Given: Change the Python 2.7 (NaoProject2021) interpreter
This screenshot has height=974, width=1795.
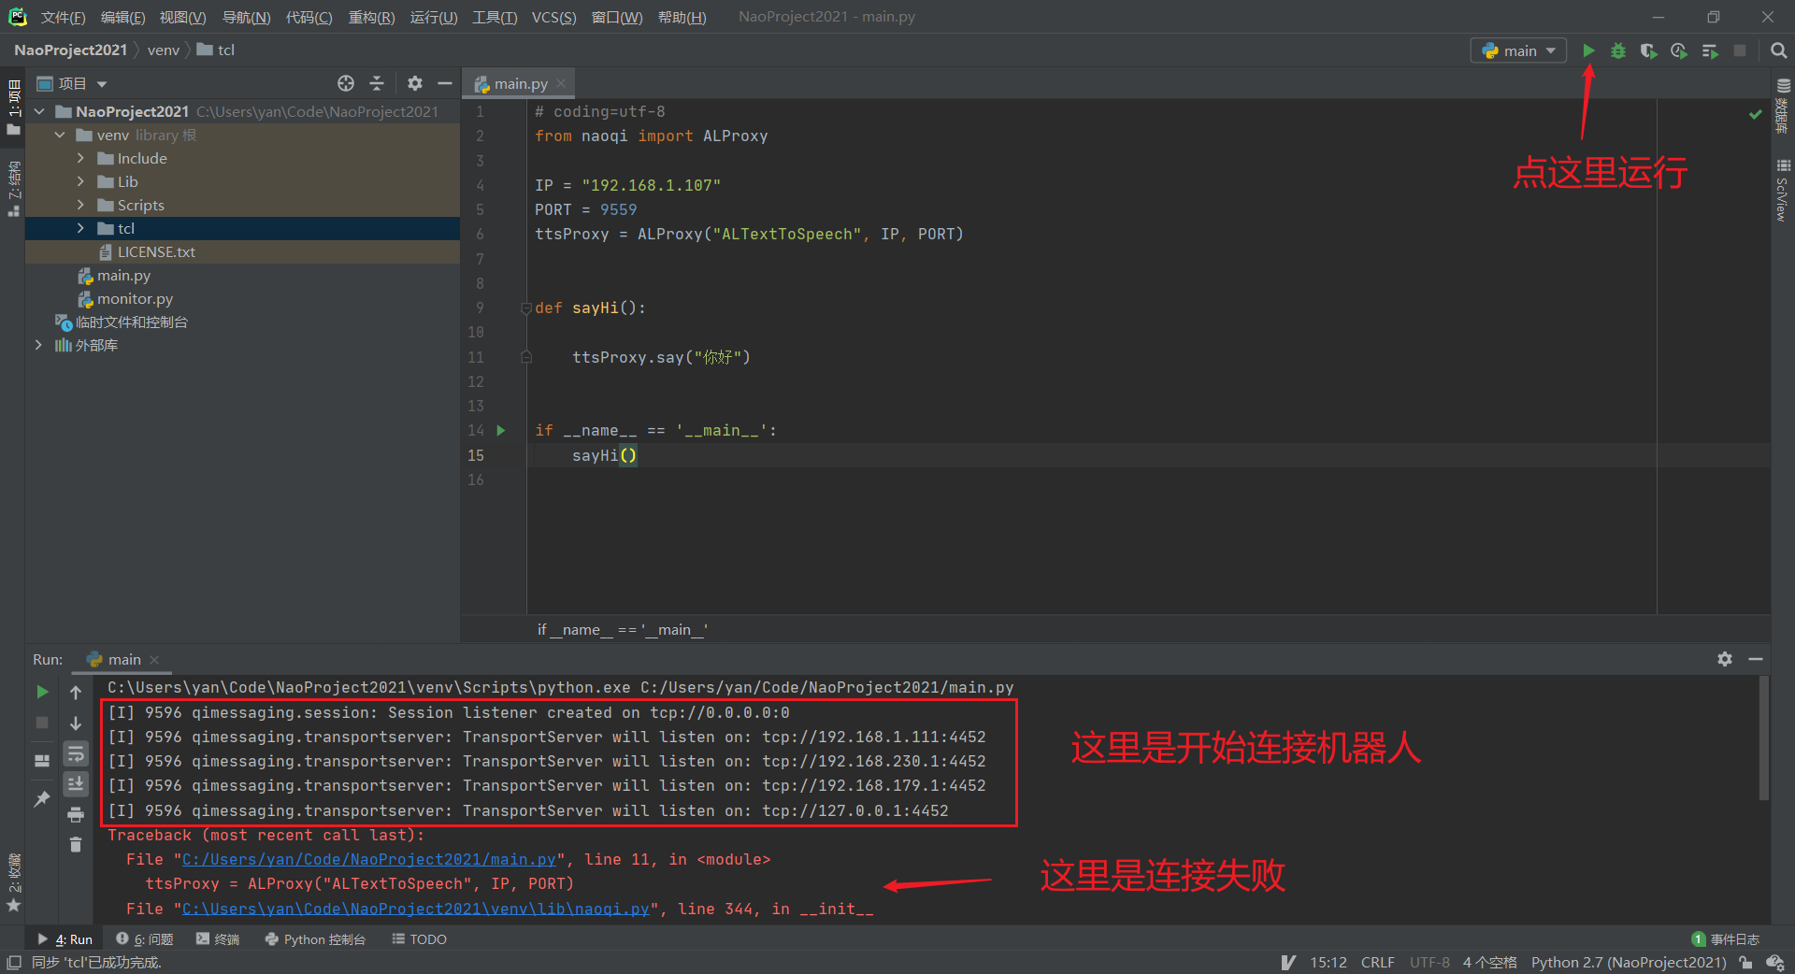Looking at the screenshot, I should click(1629, 962).
